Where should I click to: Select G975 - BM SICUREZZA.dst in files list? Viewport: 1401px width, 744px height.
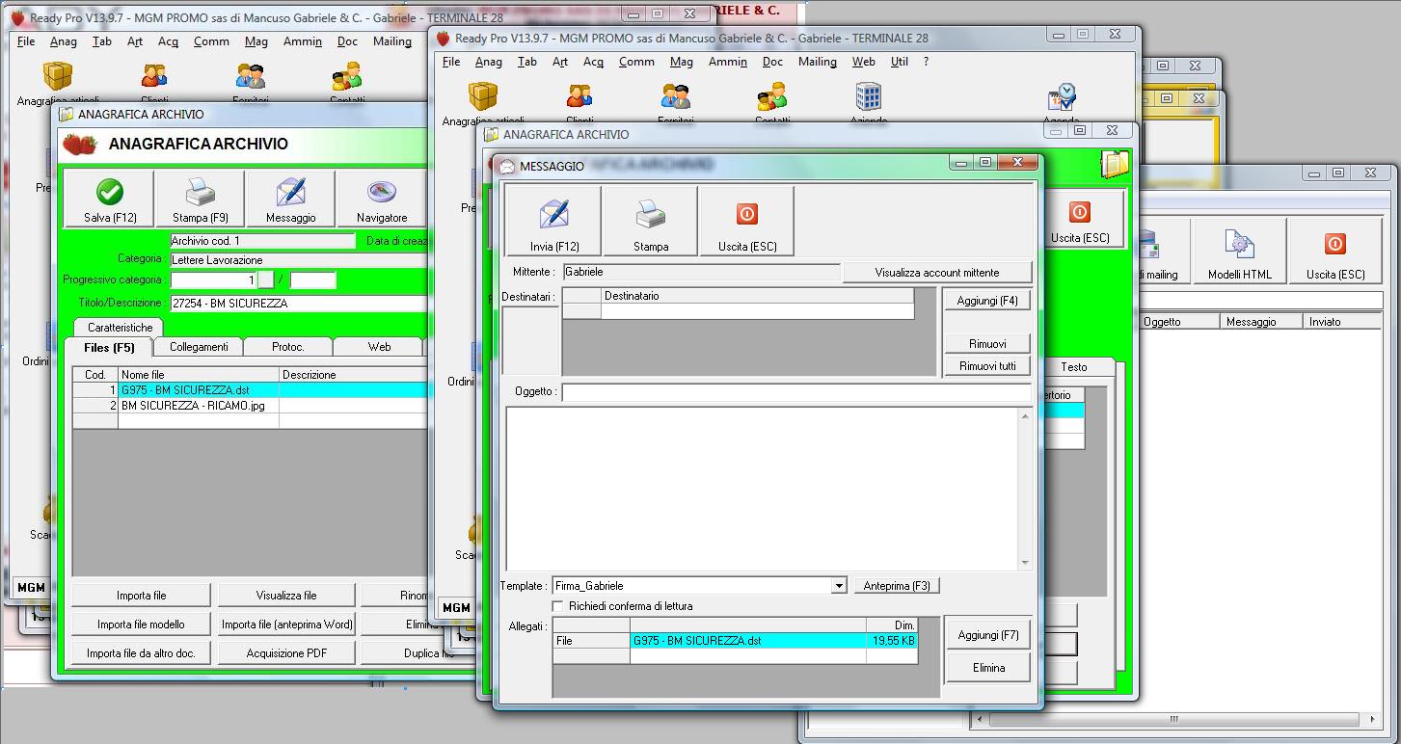251,390
